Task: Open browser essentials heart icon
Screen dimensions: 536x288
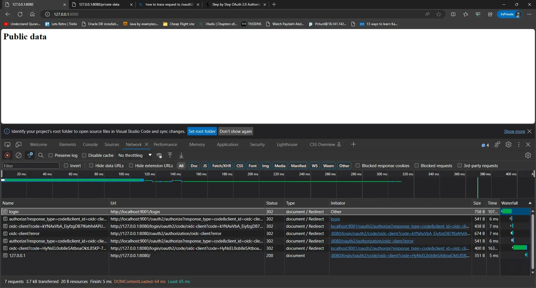Action: (x=478, y=14)
